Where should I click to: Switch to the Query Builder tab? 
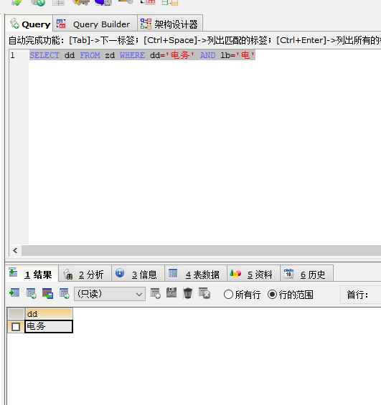(95, 24)
